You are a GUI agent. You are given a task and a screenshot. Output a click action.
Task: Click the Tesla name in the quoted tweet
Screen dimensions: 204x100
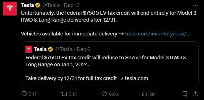click(x=40, y=49)
